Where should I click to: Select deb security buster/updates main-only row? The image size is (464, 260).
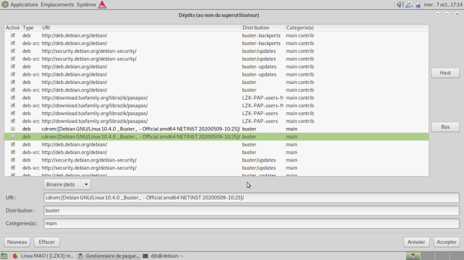216,160
